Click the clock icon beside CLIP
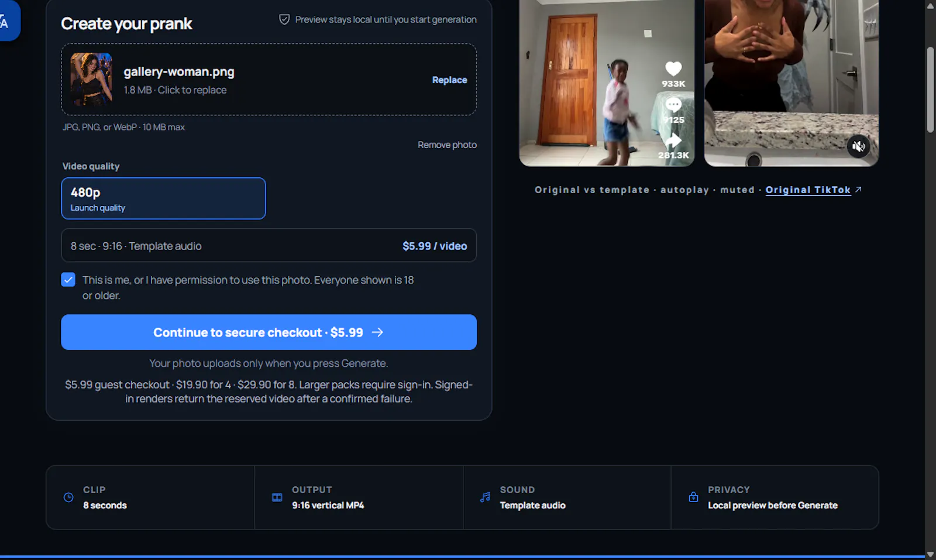 pyautogui.click(x=68, y=497)
